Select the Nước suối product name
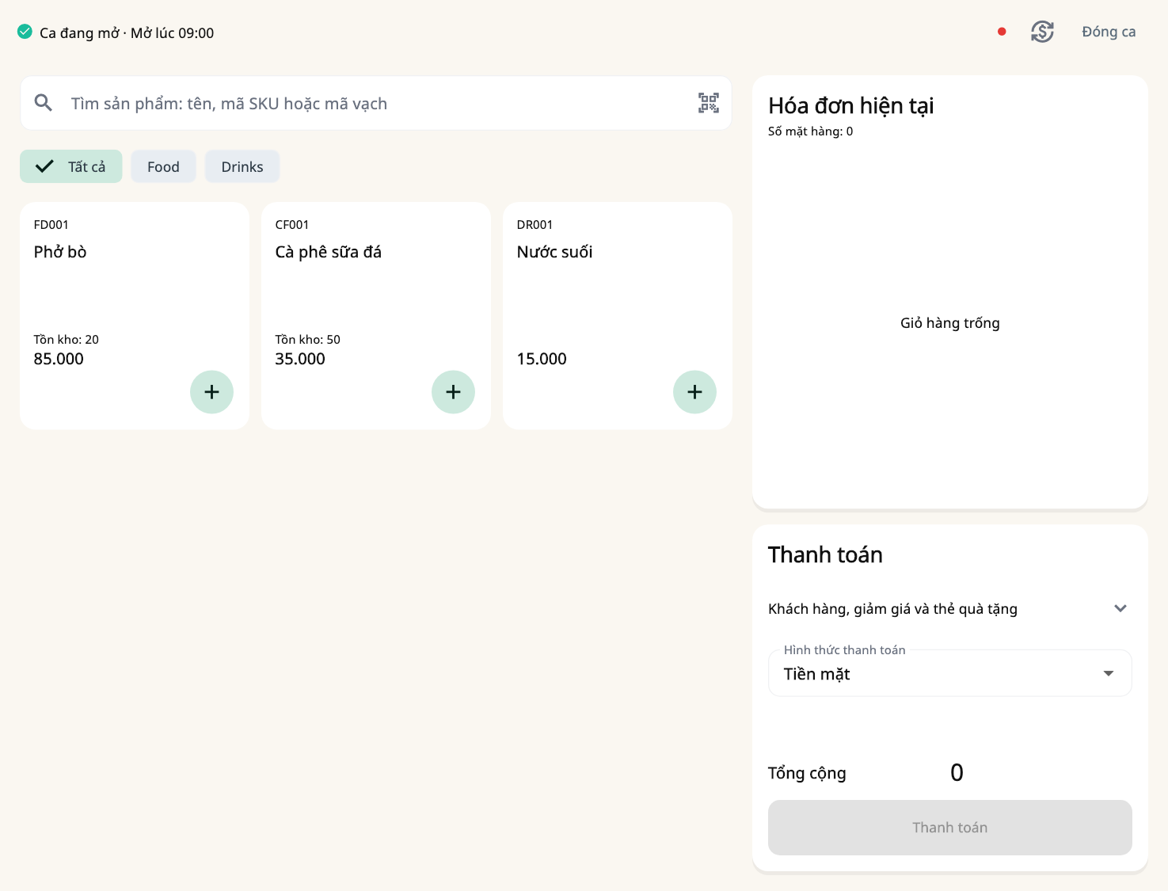The width and height of the screenshot is (1168, 891). (x=554, y=252)
